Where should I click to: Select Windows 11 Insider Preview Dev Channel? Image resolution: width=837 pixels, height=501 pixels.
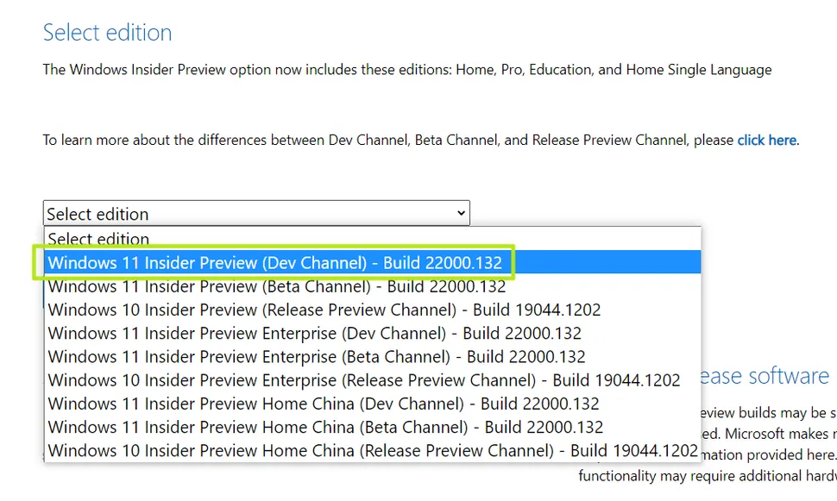point(372,262)
